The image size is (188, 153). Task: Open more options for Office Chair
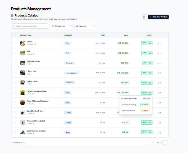tap(160, 73)
